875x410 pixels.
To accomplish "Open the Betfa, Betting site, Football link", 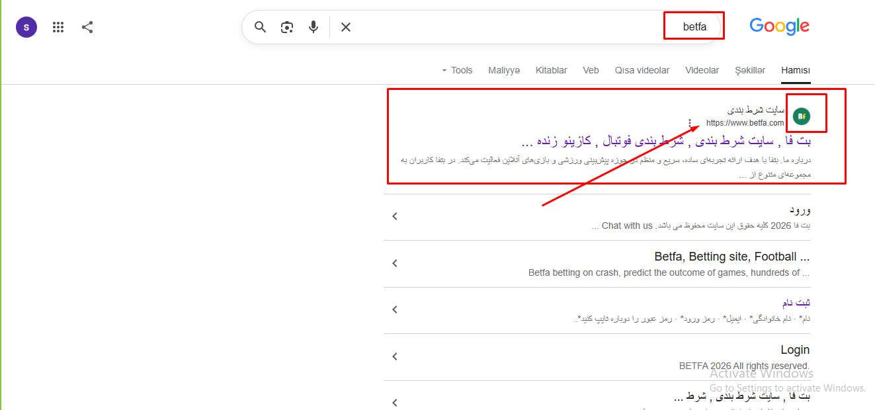I will [732, 257].
